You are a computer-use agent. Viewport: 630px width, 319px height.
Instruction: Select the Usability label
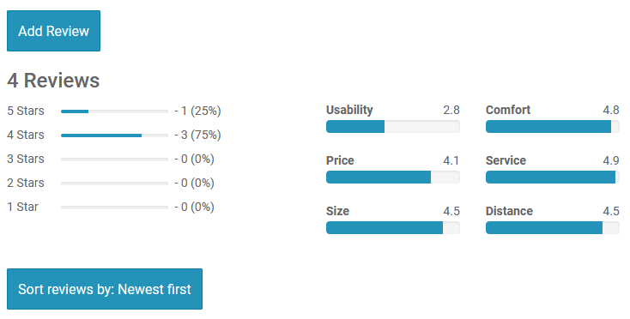coord(349,110)
